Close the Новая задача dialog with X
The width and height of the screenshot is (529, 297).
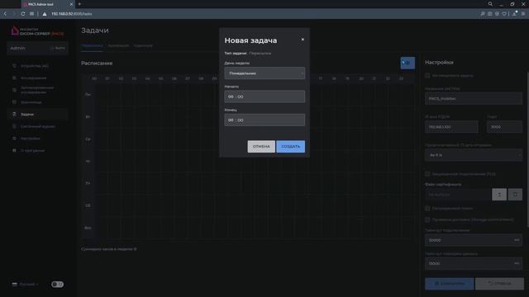pyautogui.click(x=303, y=40)
